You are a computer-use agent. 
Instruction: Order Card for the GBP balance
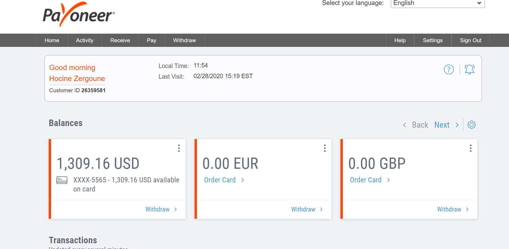(366, 180)
